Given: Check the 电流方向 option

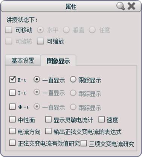Looking at the screenshot, I should coord(12,131).
